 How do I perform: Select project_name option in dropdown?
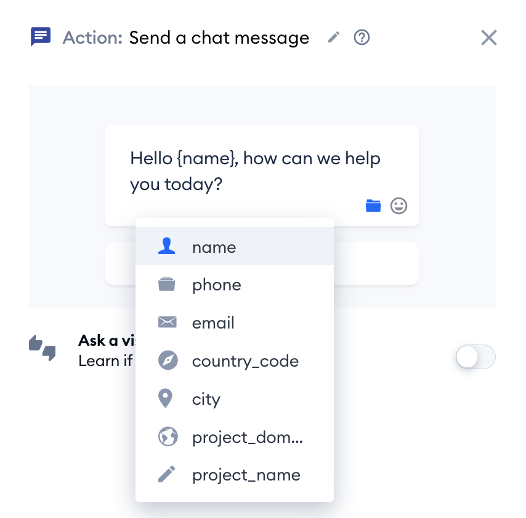[235, 475]
